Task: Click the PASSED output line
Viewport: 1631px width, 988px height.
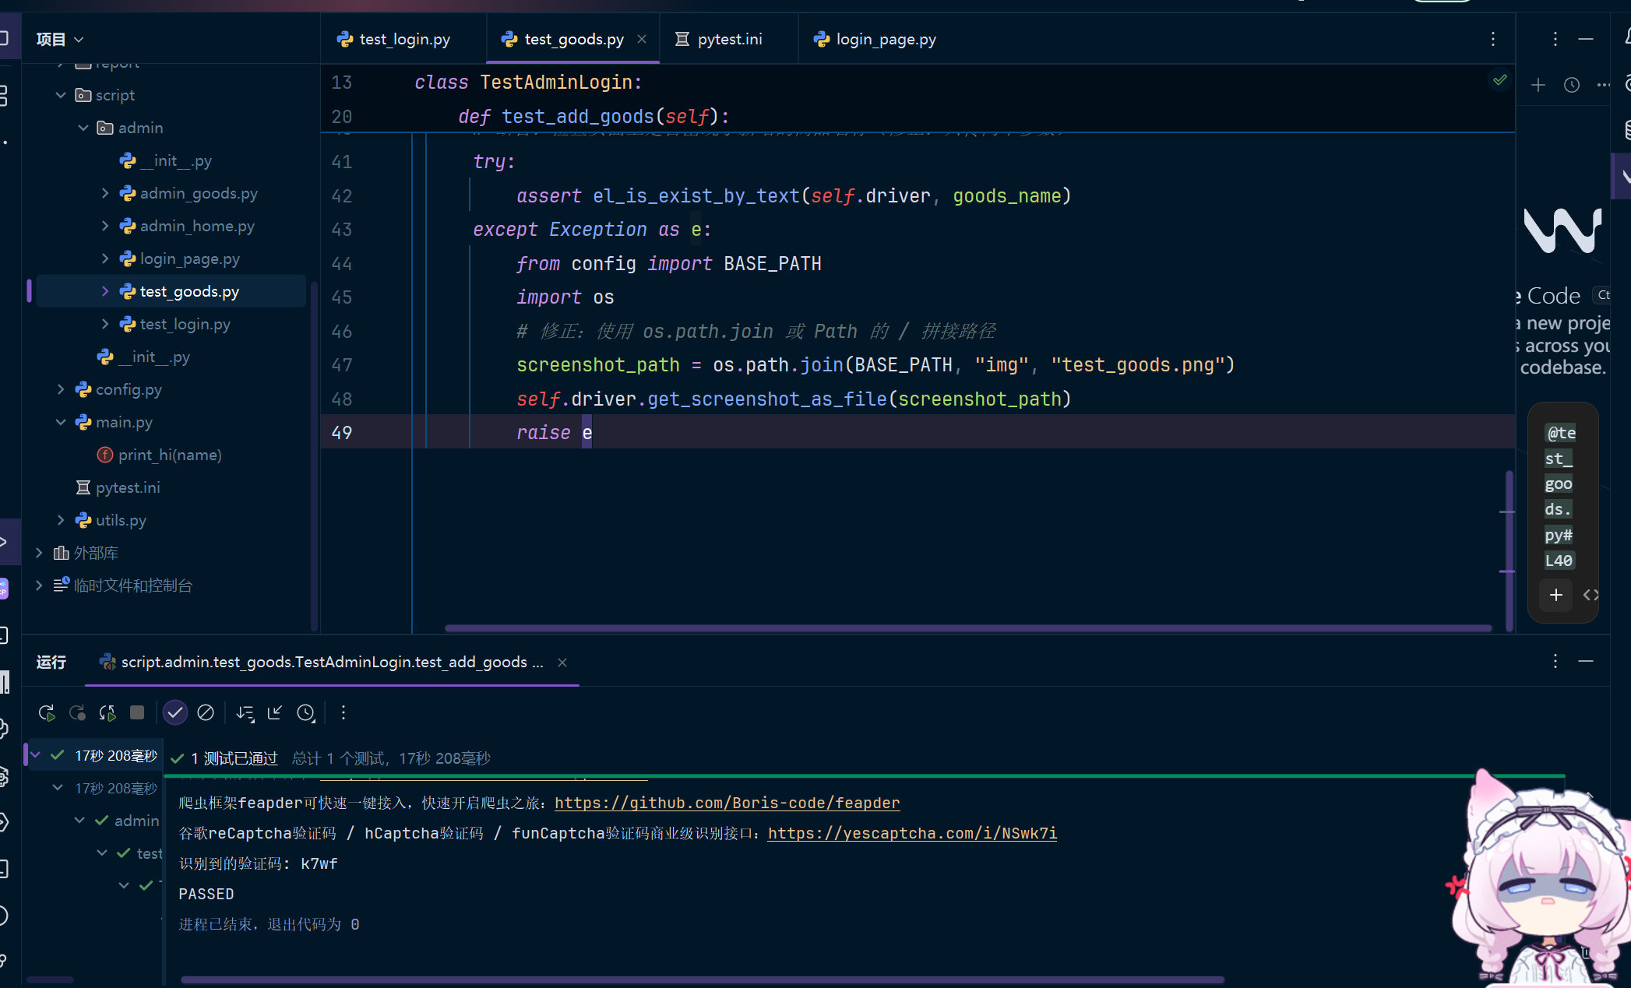Action: tap(206, 894)
